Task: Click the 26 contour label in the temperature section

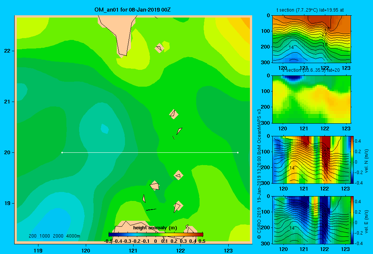Action: coord(327,29)
